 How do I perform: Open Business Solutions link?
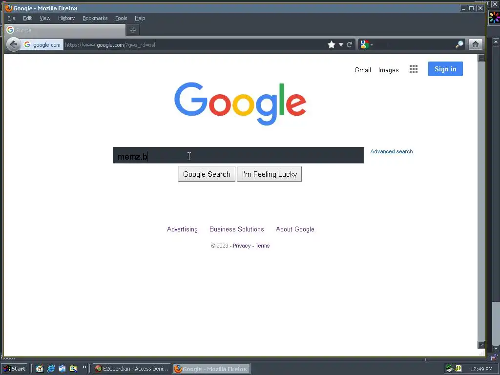click(237, 229)
